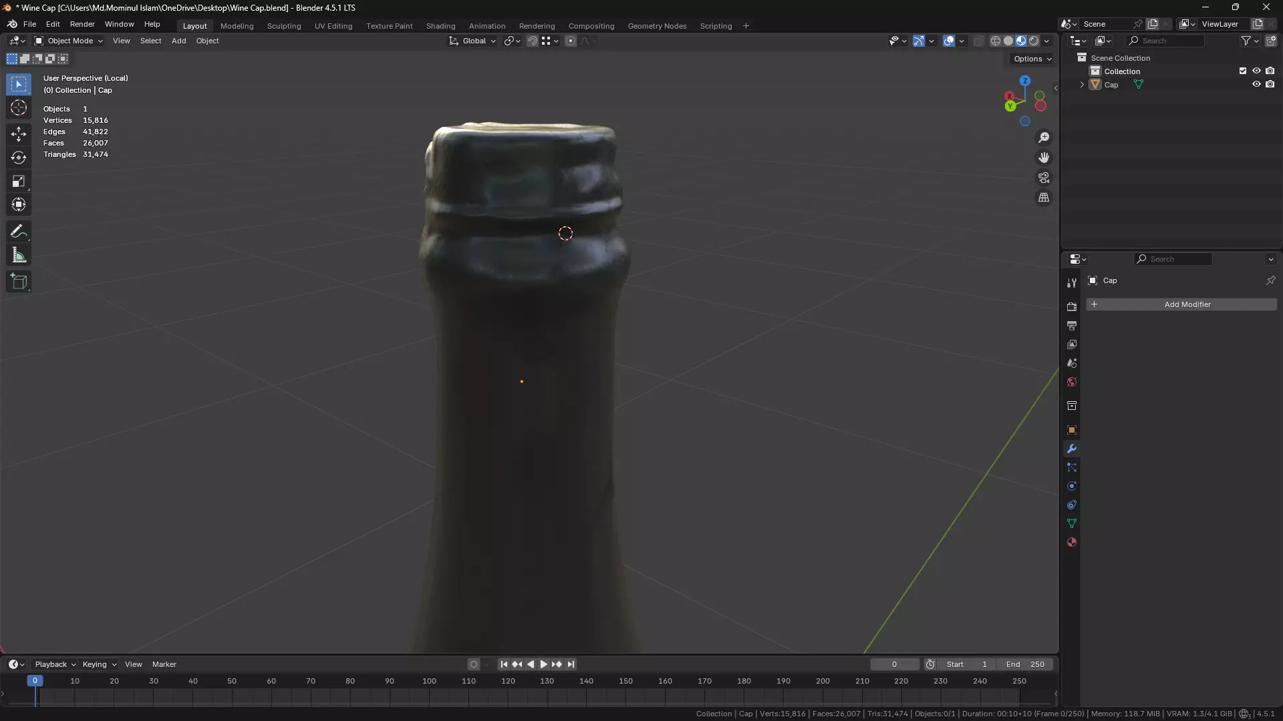Open the Playback dropdown in timeline
Screen dimensions: 1283x721
tap(55, 664)
